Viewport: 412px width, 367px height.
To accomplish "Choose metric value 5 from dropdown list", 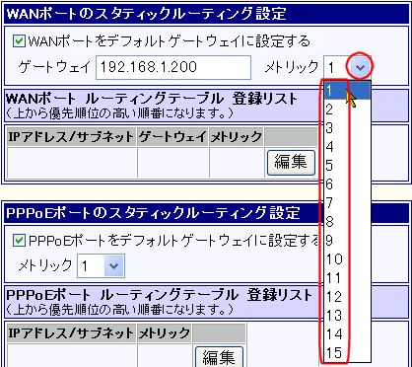I will point(347,166).
